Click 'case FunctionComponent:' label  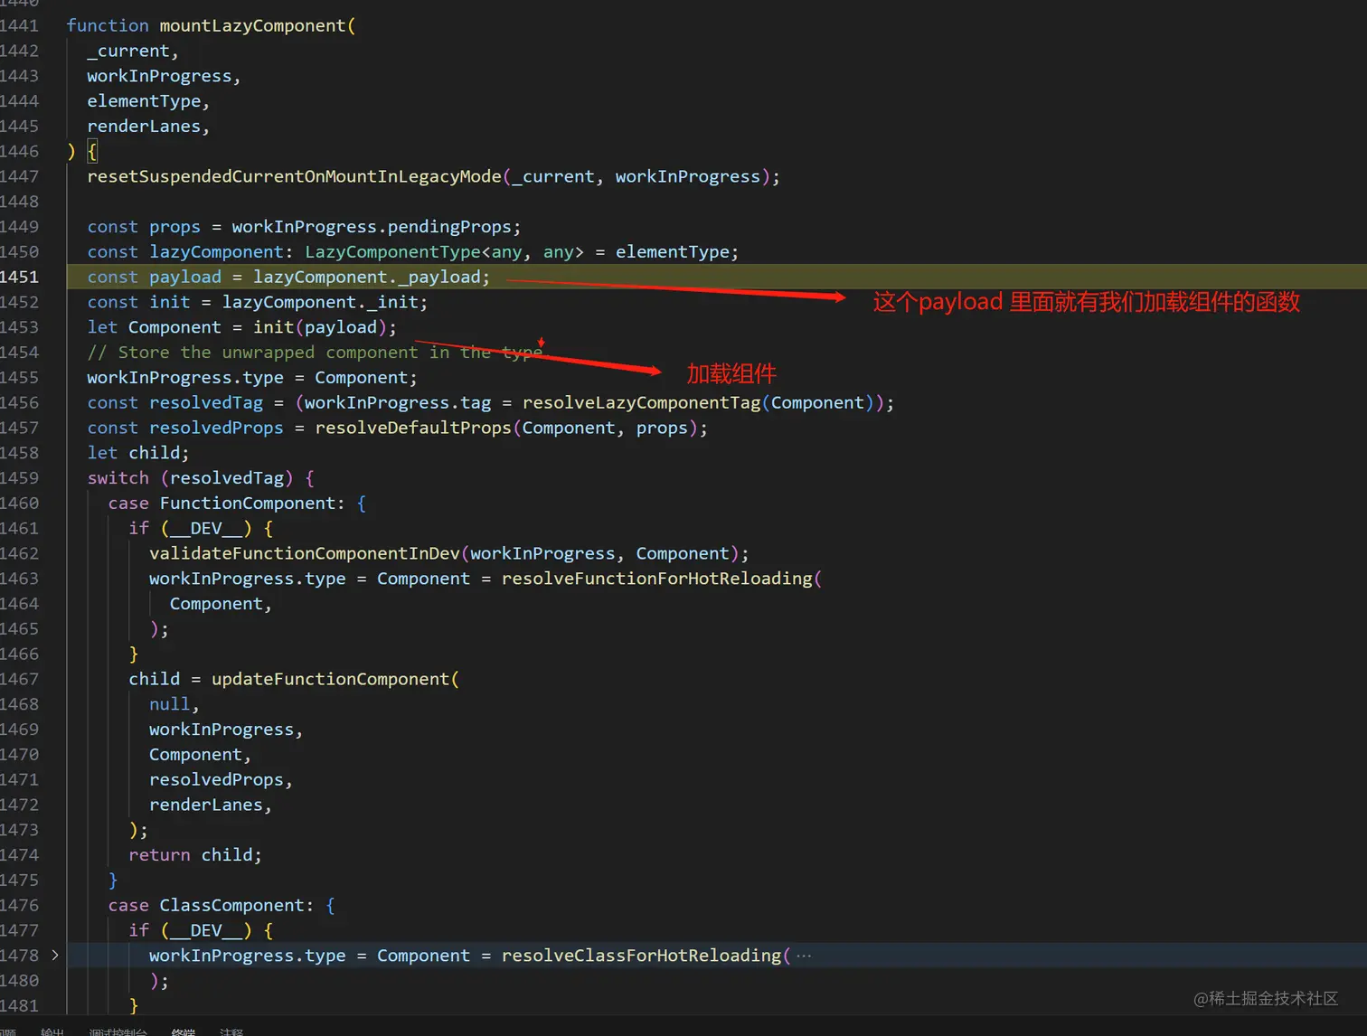click(226, 504)
